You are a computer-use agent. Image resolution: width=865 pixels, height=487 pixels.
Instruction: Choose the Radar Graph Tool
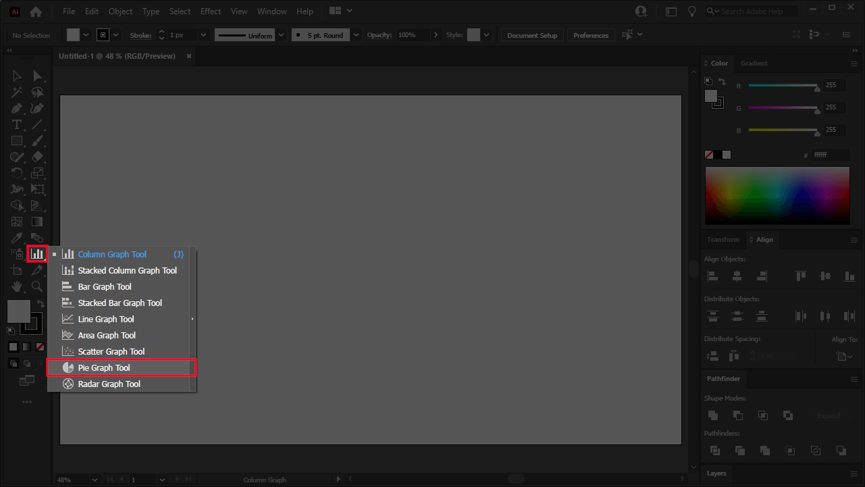[122, 384]
